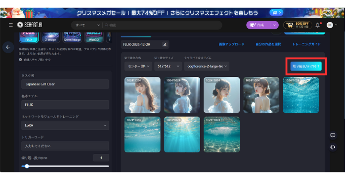The image size is (345, 180).
Task: Open the すべて search category dropdown
Action: click(x=87, y=25)
